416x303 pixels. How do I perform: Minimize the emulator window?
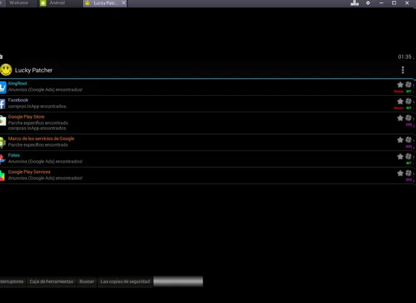point(381,3)
